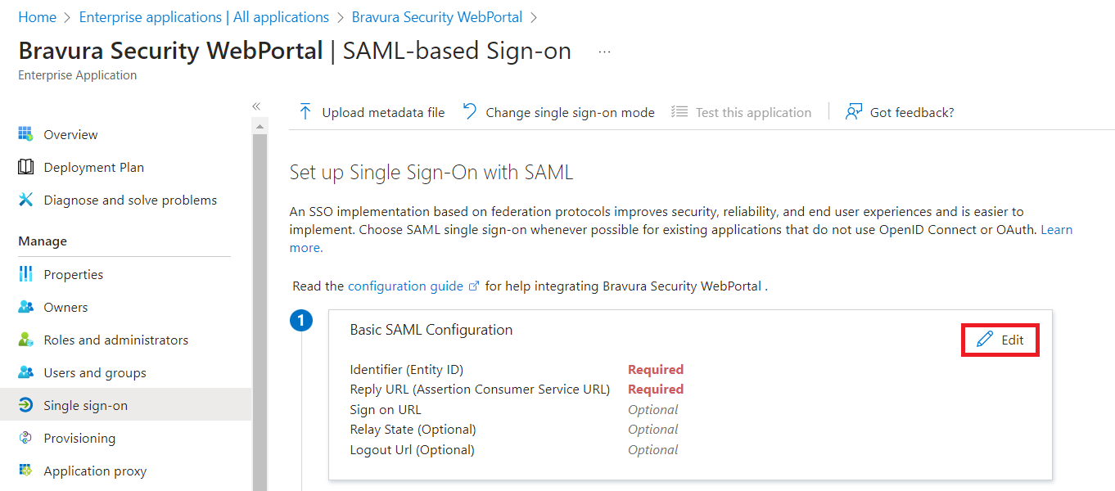Open the Overview page from the sidebar
The image size is (1115, 491).
[x=70, y=133]
